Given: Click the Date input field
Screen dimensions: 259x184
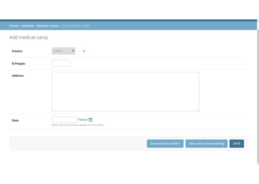Looking at the screenshot, I should (64, 120).
